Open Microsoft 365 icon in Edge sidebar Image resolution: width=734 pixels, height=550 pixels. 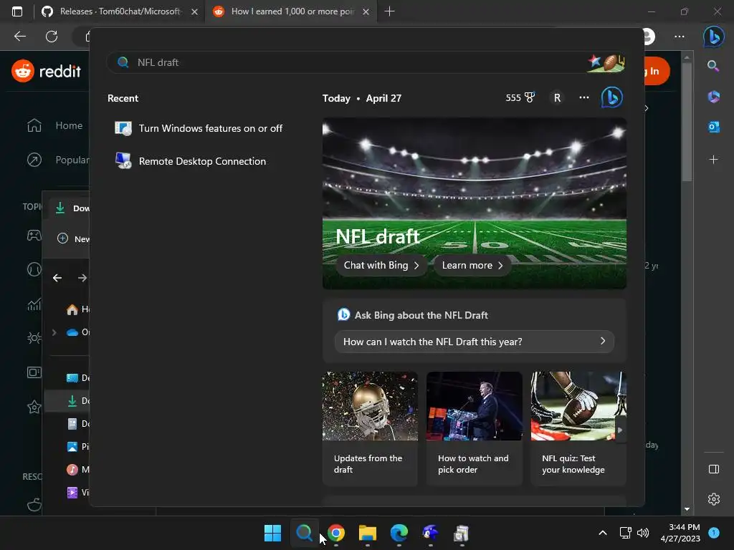click(713, 97)
